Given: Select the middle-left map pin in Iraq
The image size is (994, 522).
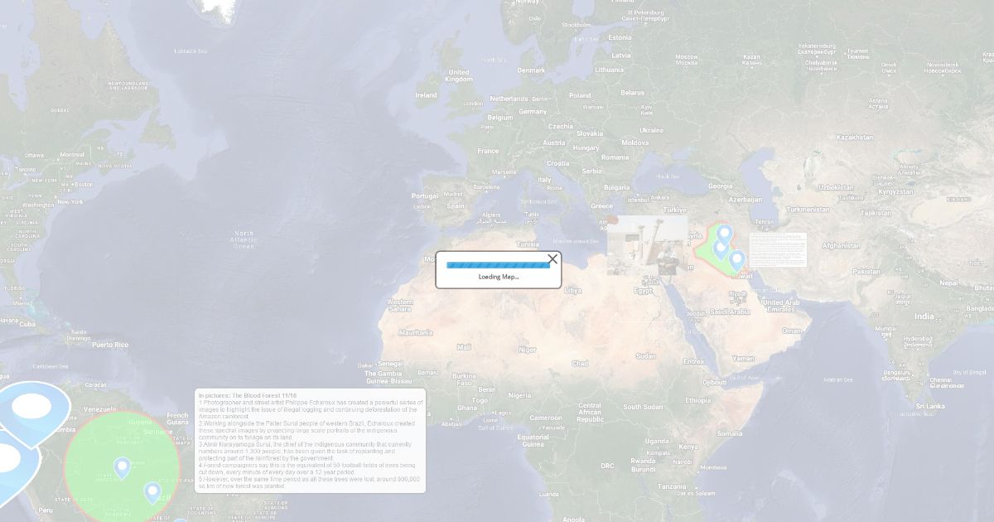Looking at the screenshot, I should (720, 249).
